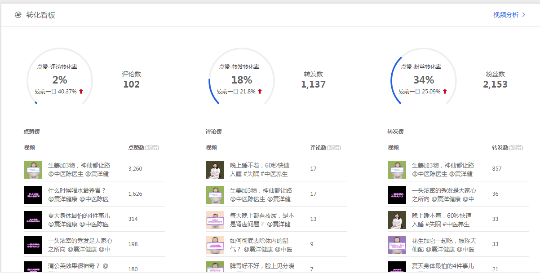Open 生姜加3物 video thumbnail in 点赞榜

[33, 170]
